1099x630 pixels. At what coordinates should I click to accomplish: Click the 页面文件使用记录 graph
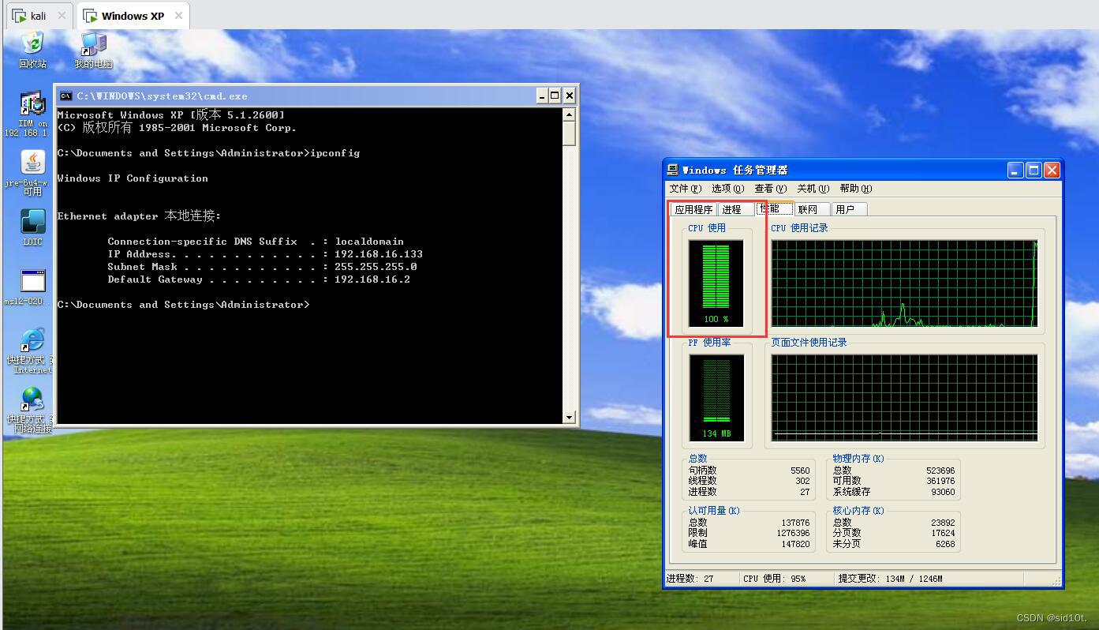tap(904, 397)
